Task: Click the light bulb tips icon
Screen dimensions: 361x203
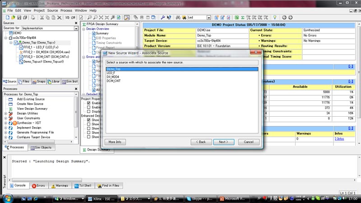Action: coord(275,18)
